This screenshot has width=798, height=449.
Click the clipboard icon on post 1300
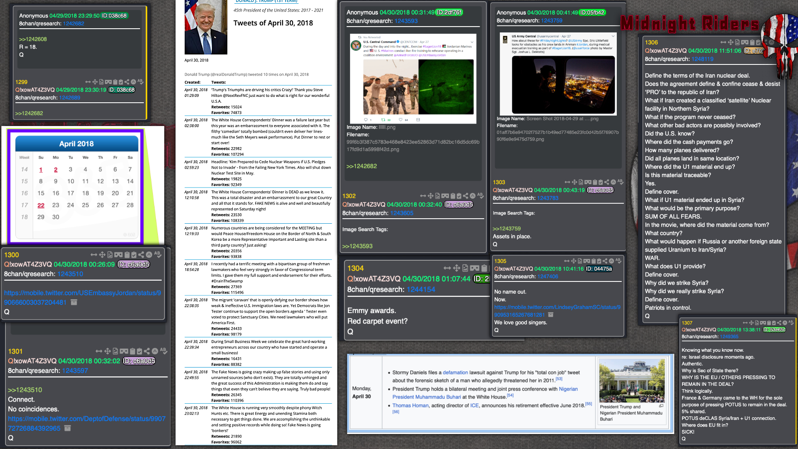pos(127,255)
